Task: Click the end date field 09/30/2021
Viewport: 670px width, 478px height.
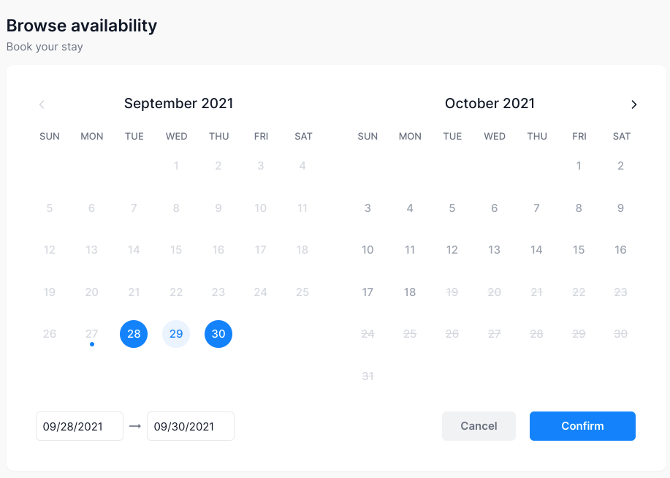Action: point(191,426)
